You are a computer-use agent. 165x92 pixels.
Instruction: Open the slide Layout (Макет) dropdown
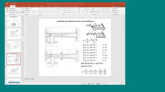point(28,8)
